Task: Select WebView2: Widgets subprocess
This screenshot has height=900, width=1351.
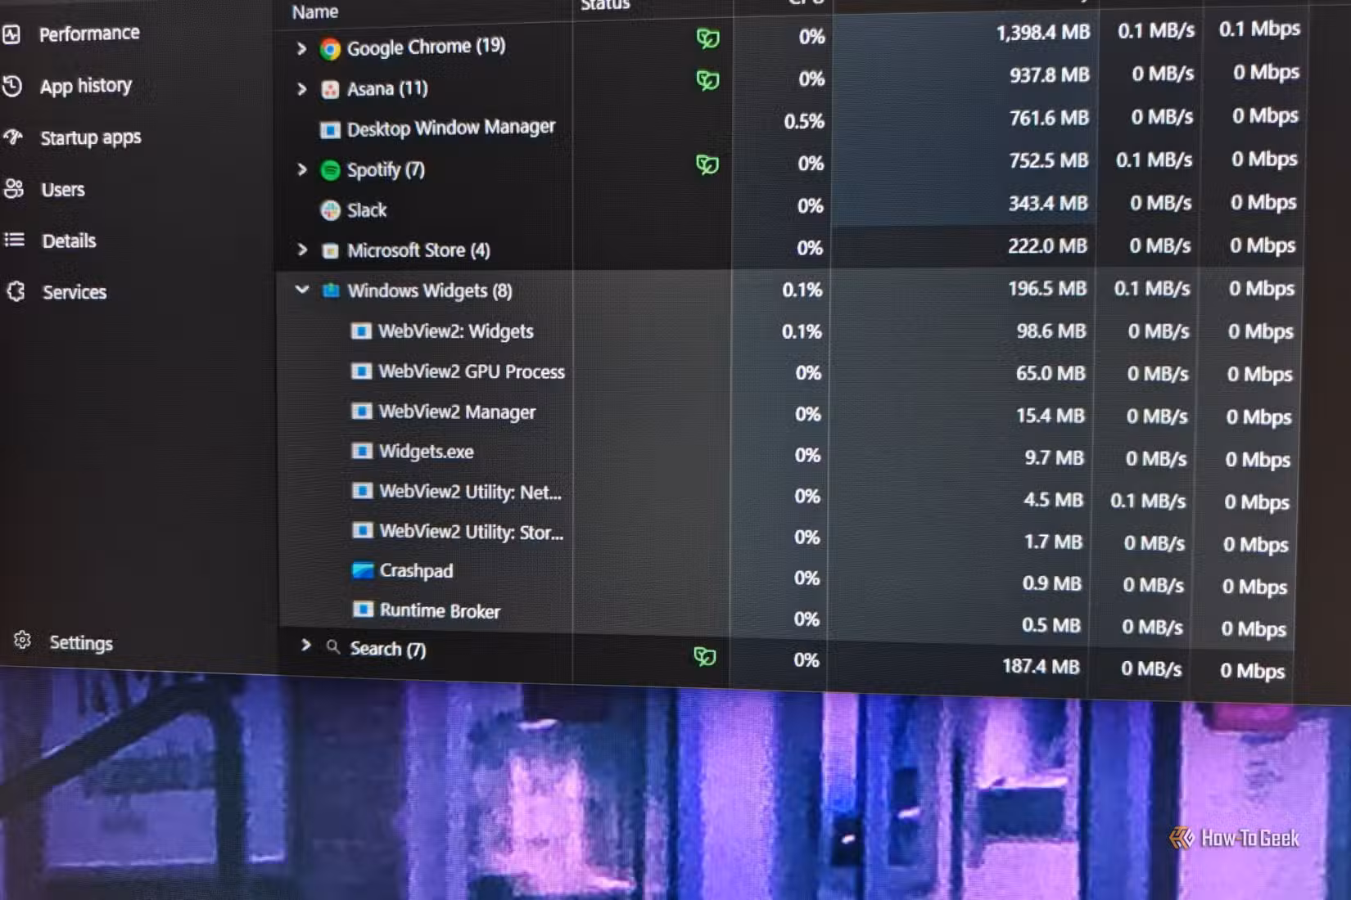Action: pyautogui.click(x=455, y=331)
